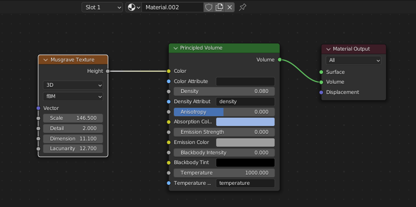Toggle the pin icon in the header
The height and width of the screenshot is (207, 416).
(x=242, y=7)
